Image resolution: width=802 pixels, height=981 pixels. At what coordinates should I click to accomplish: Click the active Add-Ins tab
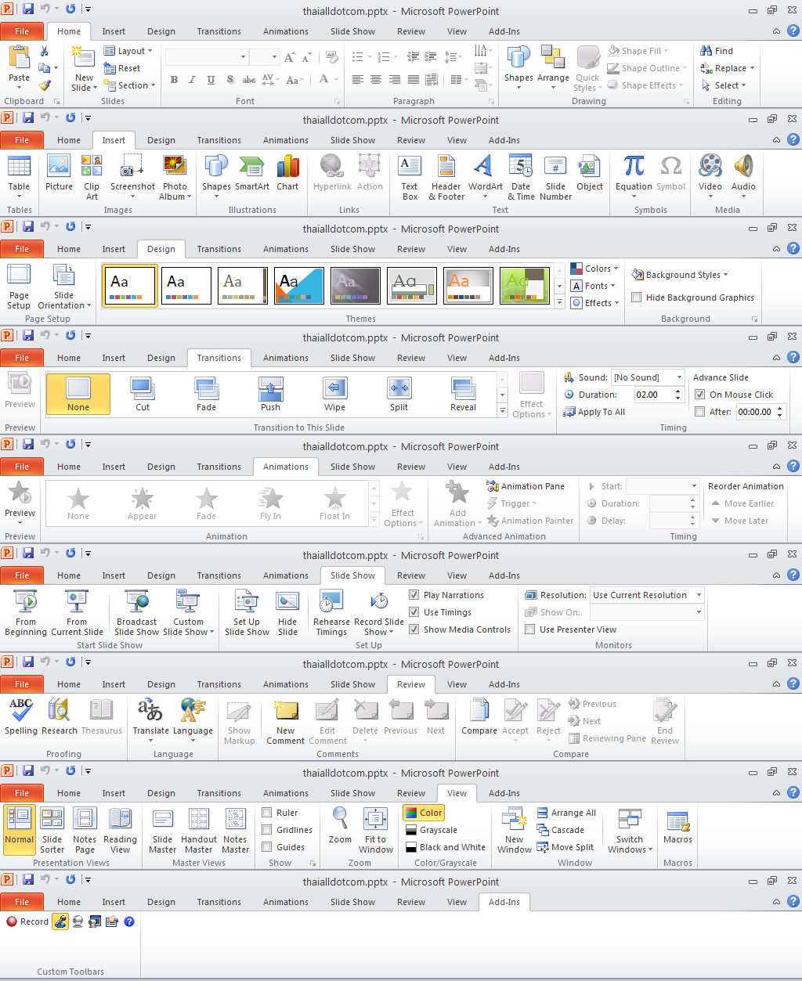pos(504,902)
